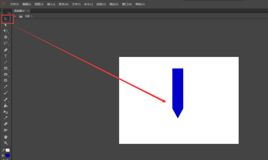268x160 pixels.
Task: Select the Rectangle tool
Action: pos(5,68)
